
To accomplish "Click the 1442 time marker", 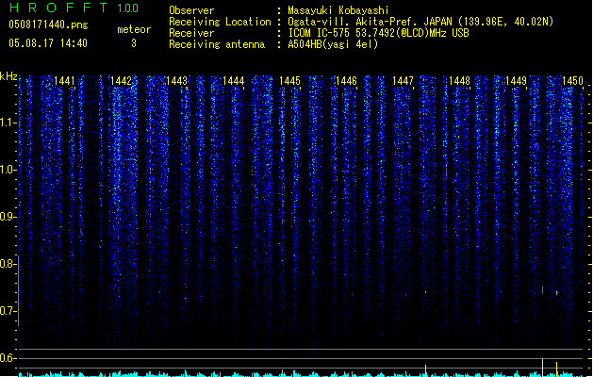I will (x=121, y=81).
